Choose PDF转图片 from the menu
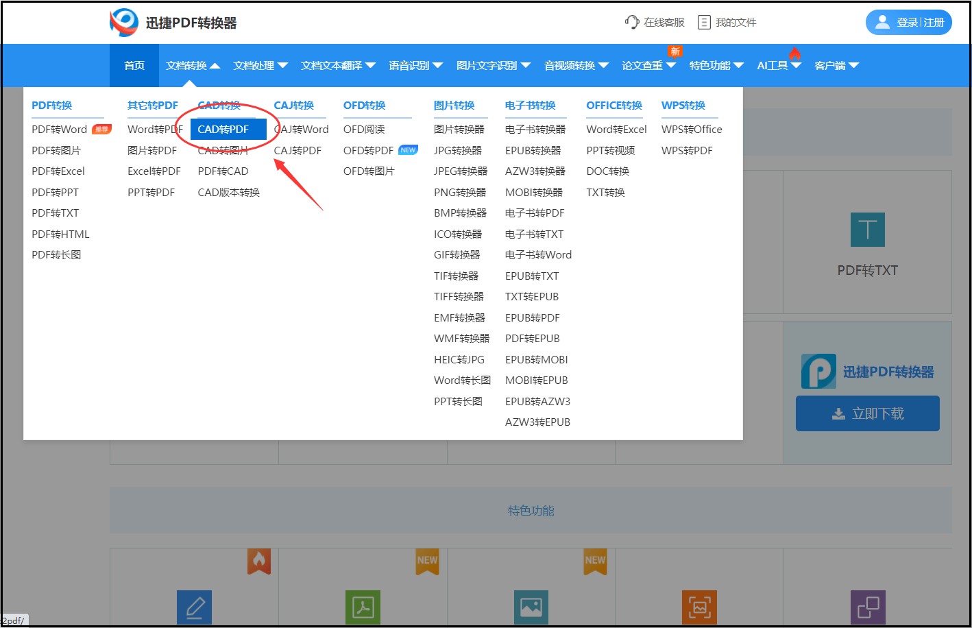This screenshot has height=628, width=972. (56, 150)
